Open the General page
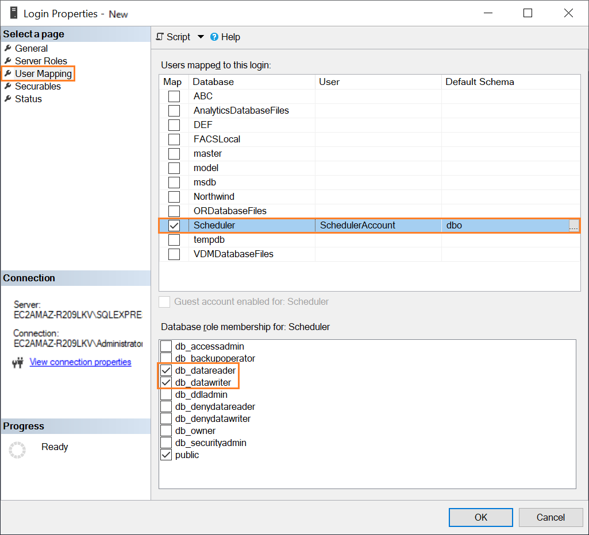 tap(31, 48)
